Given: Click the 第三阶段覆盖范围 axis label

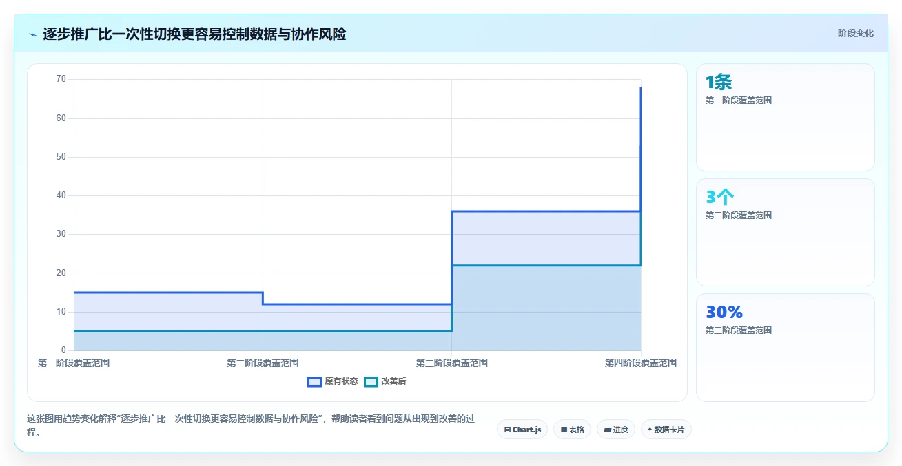Looking at the screenshot, I should tap(452, 363).
